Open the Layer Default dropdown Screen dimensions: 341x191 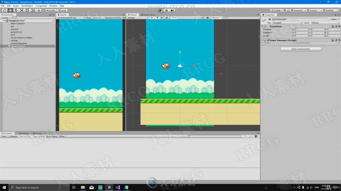[x=325, y=23]
